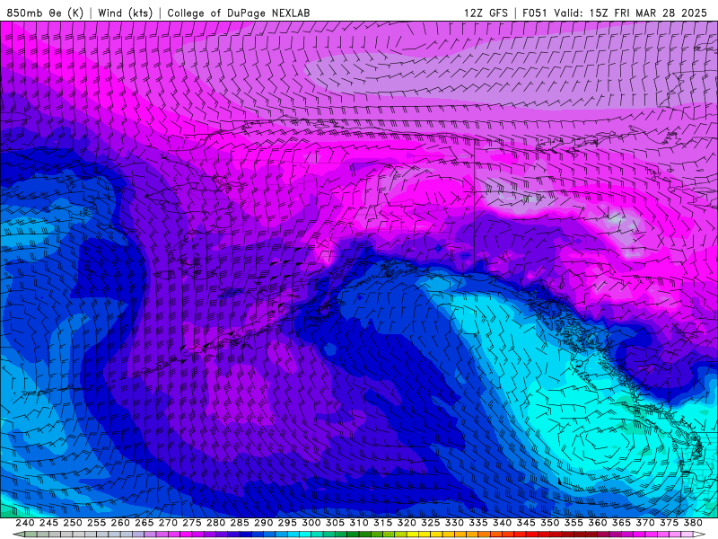Select the 375 value on color scale

coord(670,523)
